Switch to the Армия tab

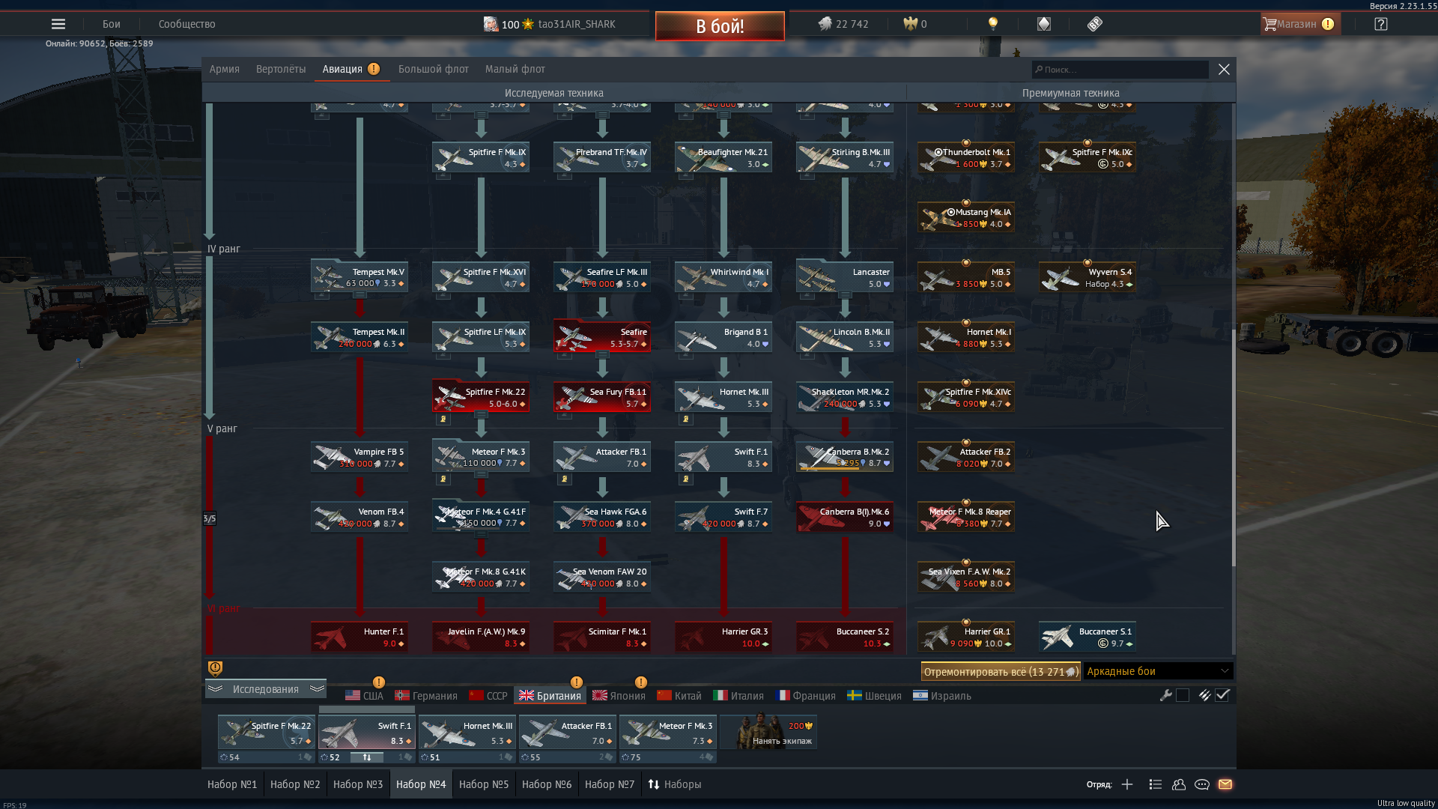(225, 69)
